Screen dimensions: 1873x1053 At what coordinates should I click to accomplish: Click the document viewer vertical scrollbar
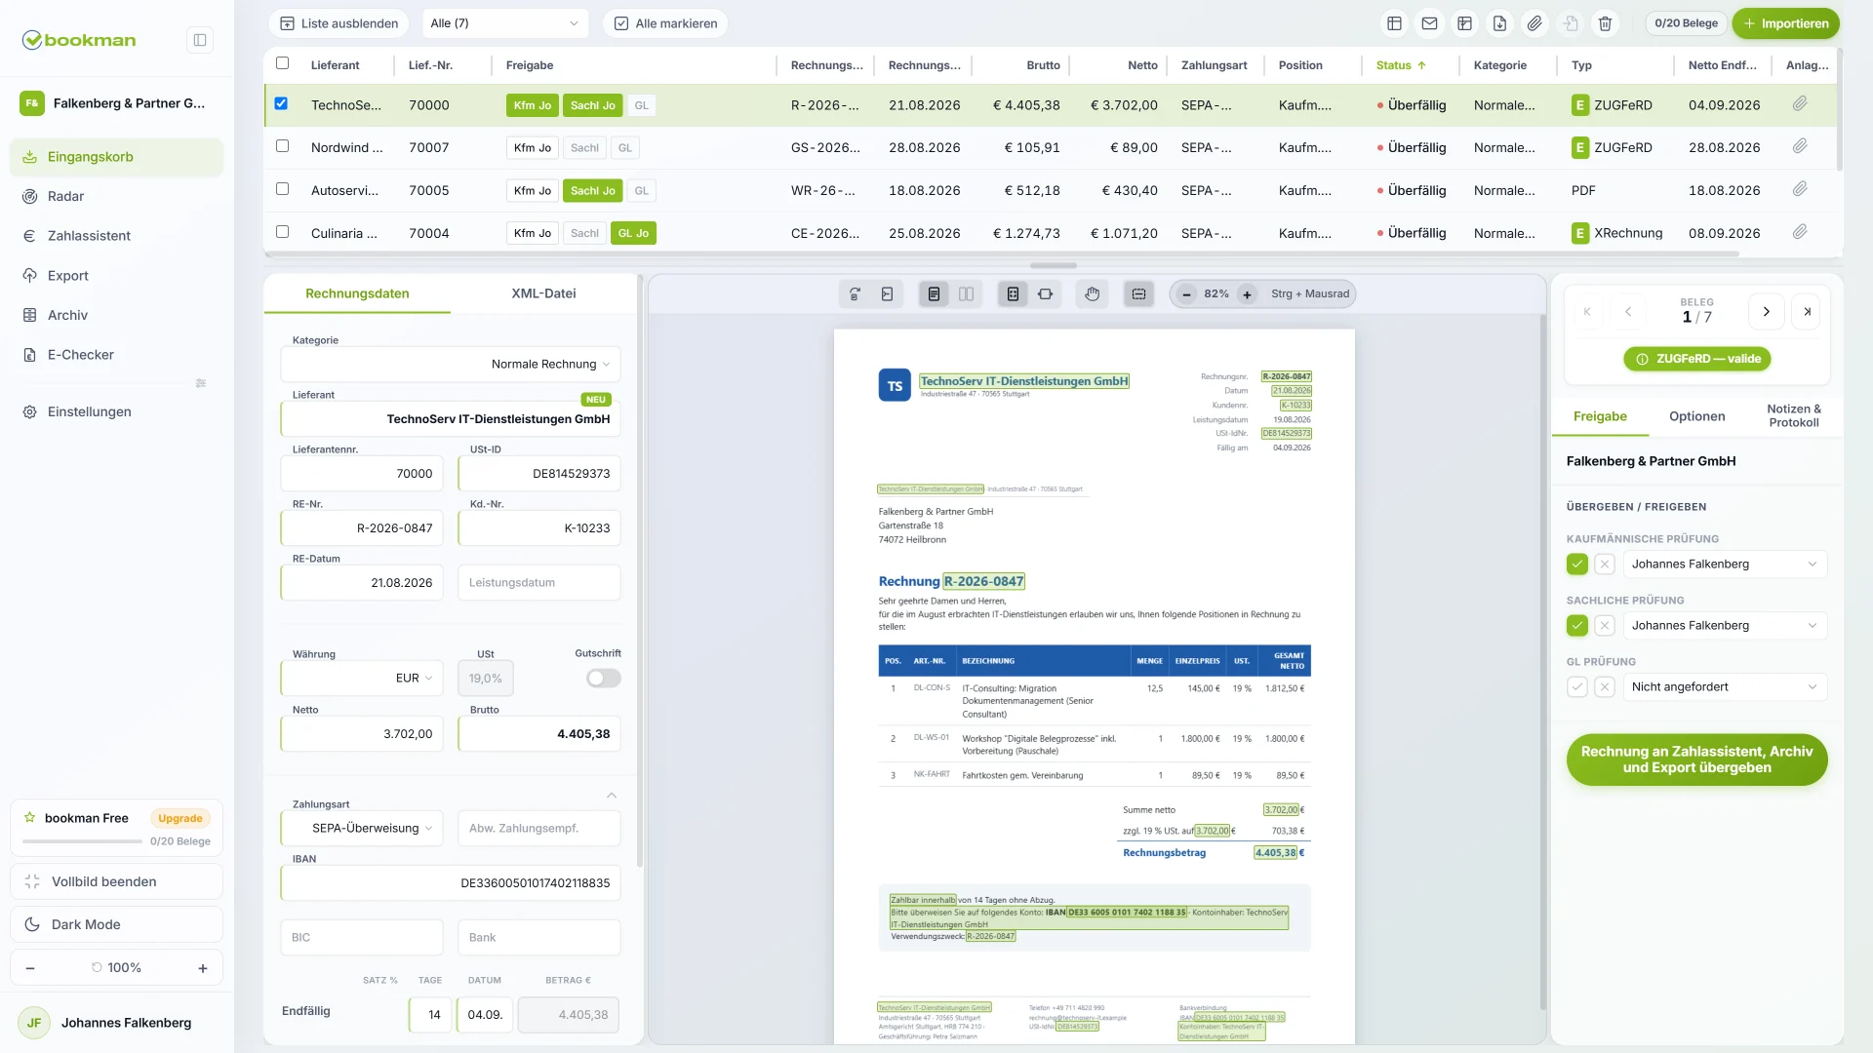1542,663
